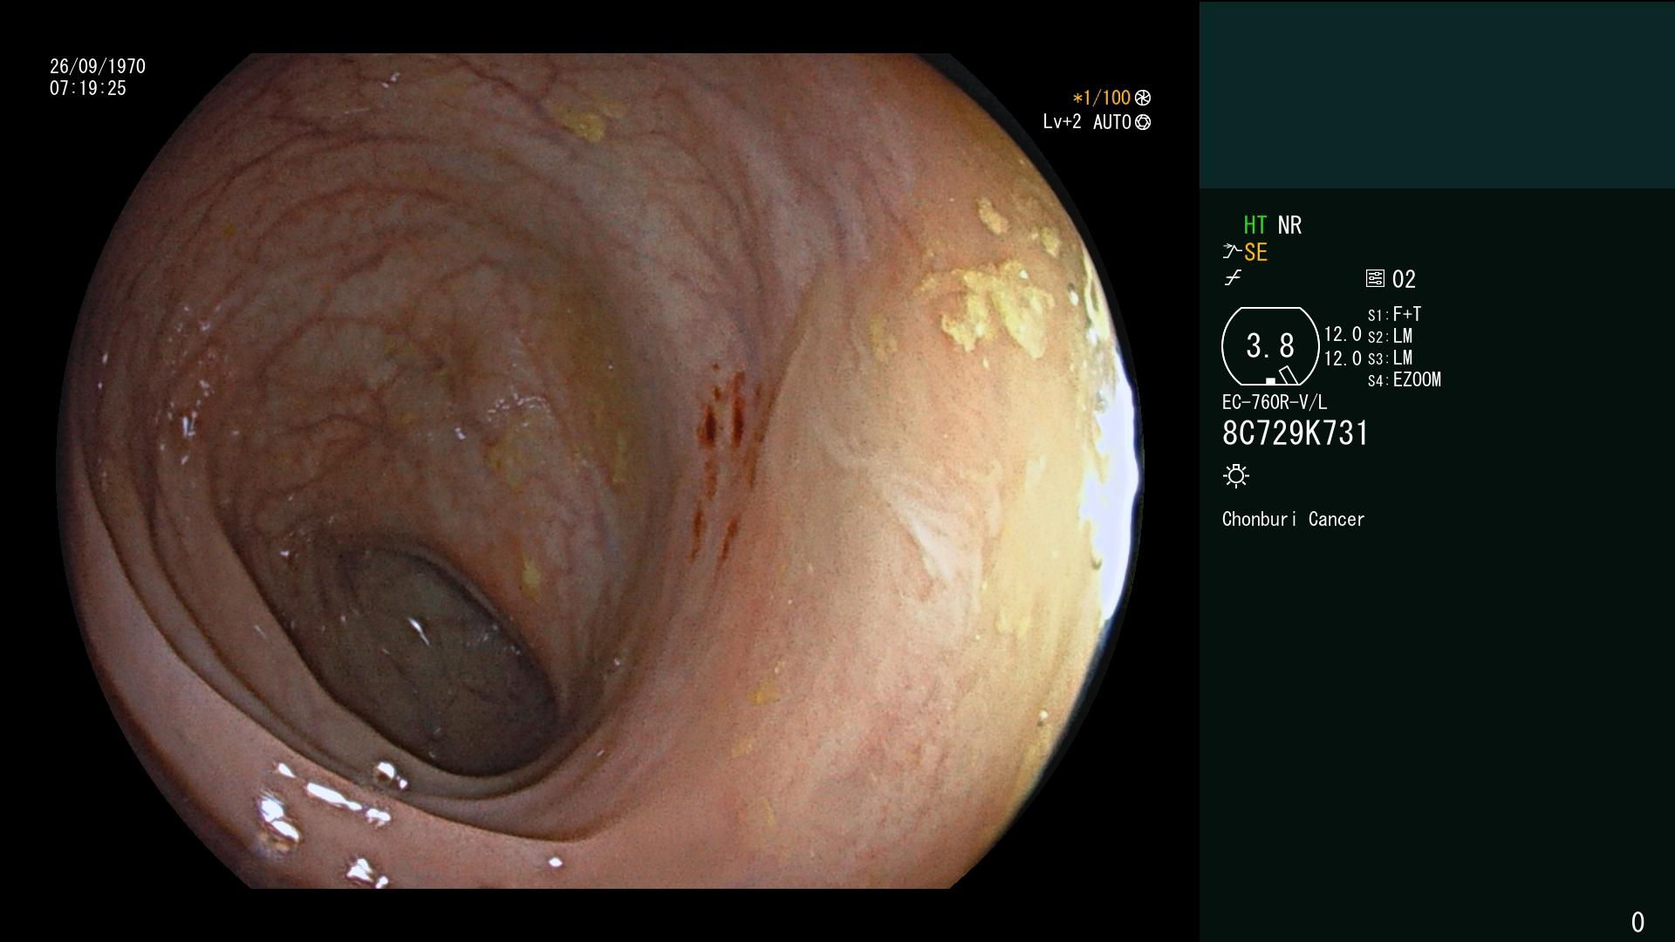Image resolution: width=1675 pixels, height=942 pixels.
Task: Click the AUTO exposure mode text
Action: coord(1112,122)
